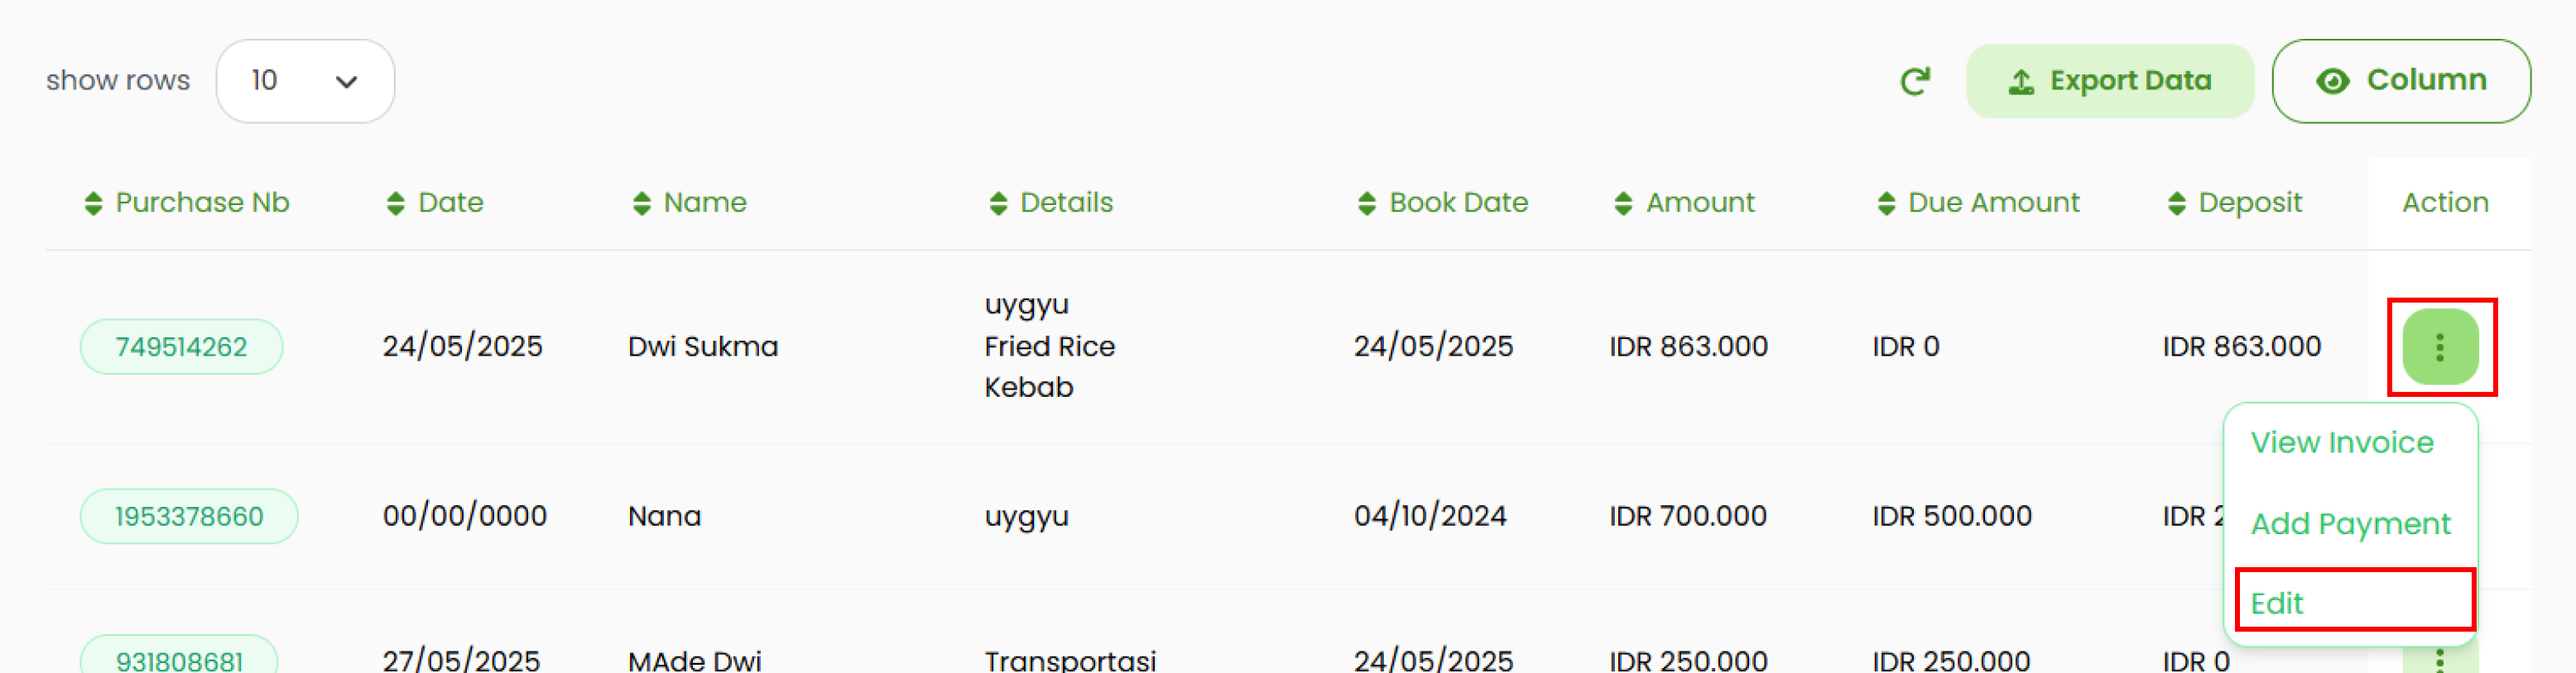This screenshot has height=673, width=2576.
Task: Open the show rows dropdown
Action: point(305,81)
